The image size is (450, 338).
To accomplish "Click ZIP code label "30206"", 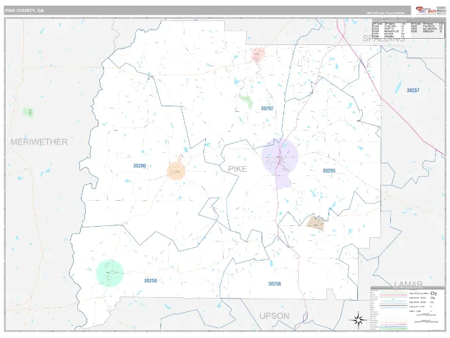I will (x=139, y=165).
